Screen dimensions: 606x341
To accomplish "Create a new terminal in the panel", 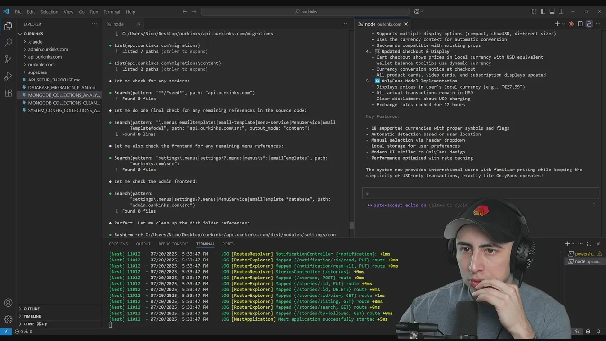I will pos(567,244).
